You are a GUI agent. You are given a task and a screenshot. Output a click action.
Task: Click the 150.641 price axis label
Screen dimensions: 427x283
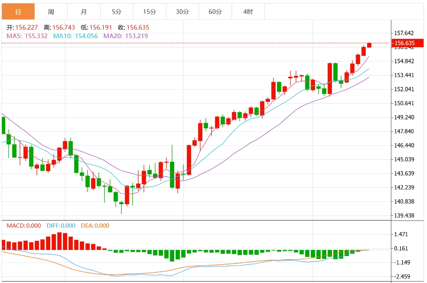pyautogui.click(x=404, y=103)
